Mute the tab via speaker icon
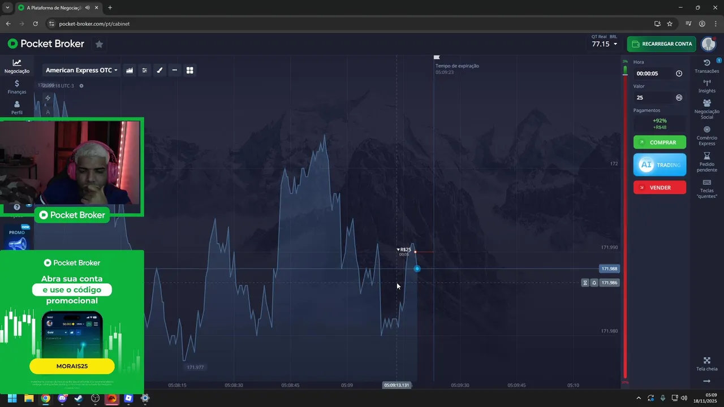 coord(87,8)
